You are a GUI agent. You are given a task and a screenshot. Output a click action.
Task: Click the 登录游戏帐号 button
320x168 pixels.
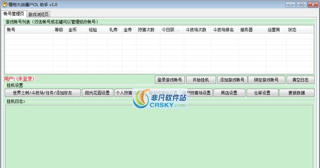click(x=170, y=80)
